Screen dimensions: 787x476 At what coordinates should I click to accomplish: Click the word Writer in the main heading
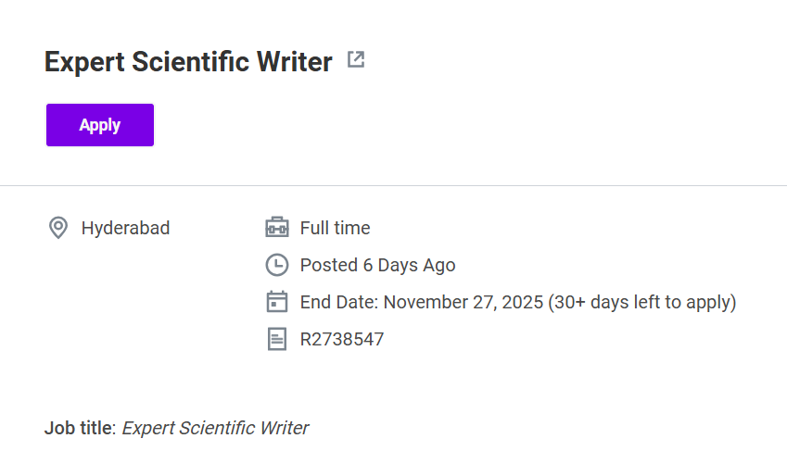[293, 62]
